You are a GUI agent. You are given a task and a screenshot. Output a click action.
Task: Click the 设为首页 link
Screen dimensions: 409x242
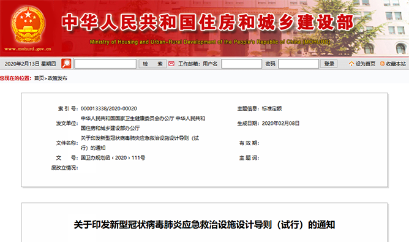tap(365, 64)
